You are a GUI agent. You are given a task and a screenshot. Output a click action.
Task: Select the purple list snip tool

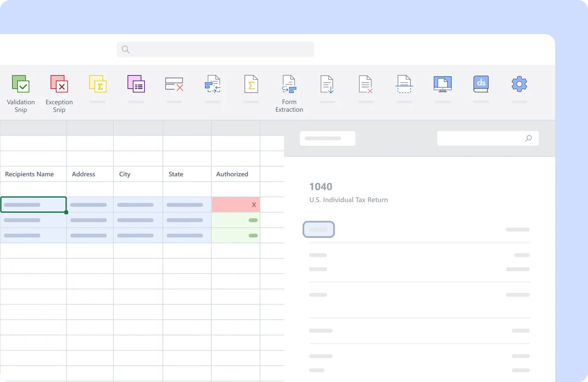point(136,84)
